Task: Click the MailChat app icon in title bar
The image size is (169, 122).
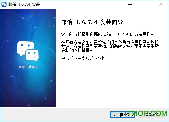Action: 4,4
